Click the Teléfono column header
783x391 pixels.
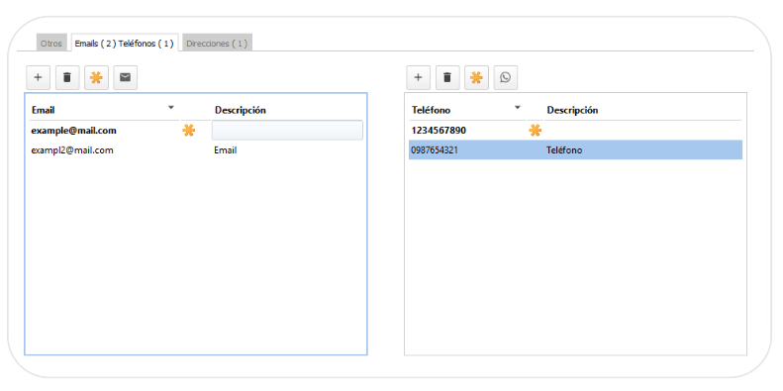click(467, 110)
